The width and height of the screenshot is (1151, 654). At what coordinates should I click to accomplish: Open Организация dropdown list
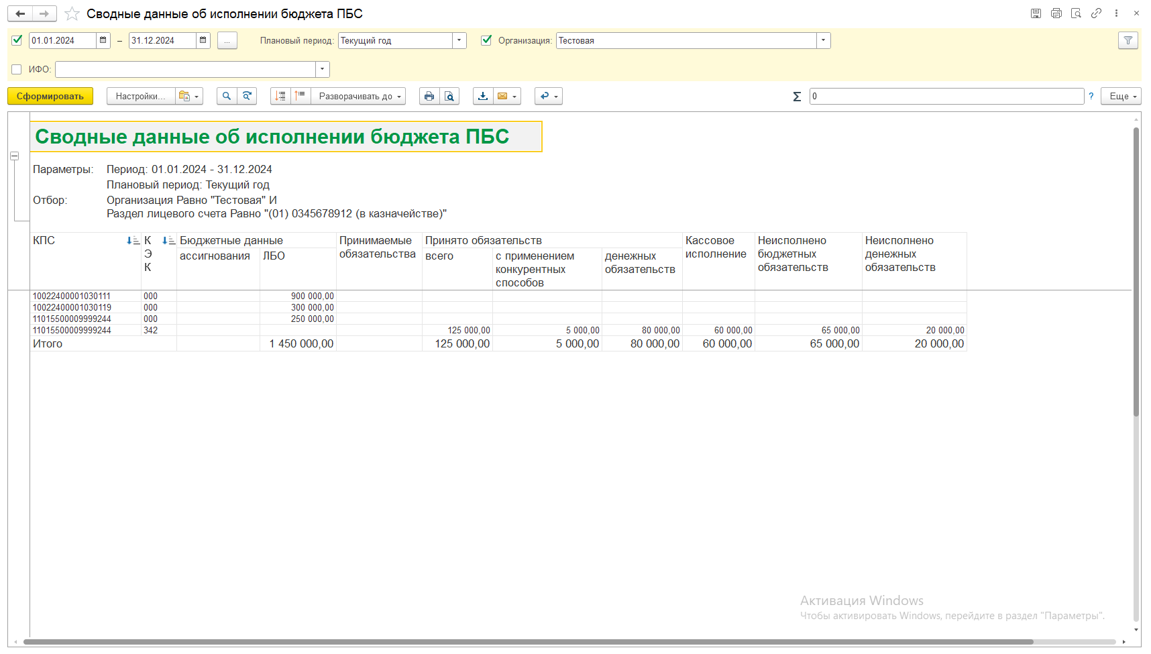pyautogui.click(x=824, y=40)
